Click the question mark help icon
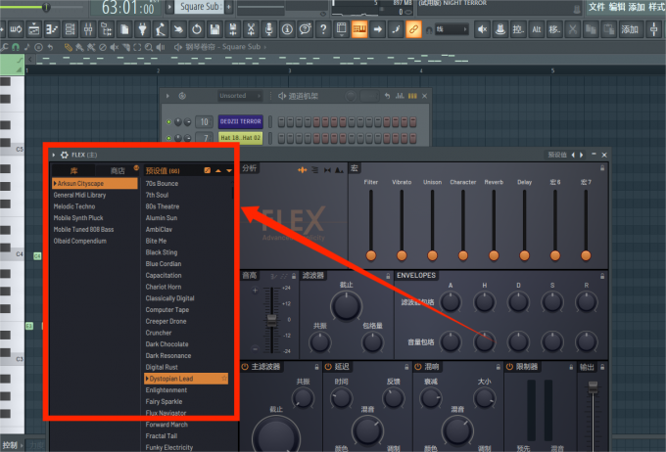This screenshot has width=666, height=452. point(323,29)
